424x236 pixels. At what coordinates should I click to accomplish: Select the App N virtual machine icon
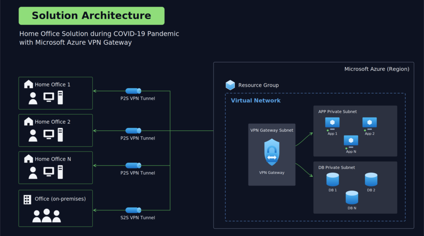351,141
